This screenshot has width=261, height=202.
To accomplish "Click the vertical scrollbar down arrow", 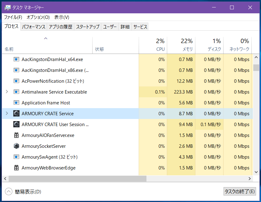I will tap(256, 172).
